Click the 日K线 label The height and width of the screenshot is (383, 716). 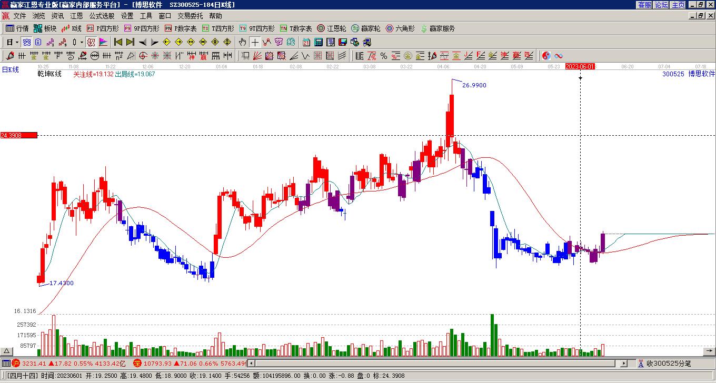[10, 69]
